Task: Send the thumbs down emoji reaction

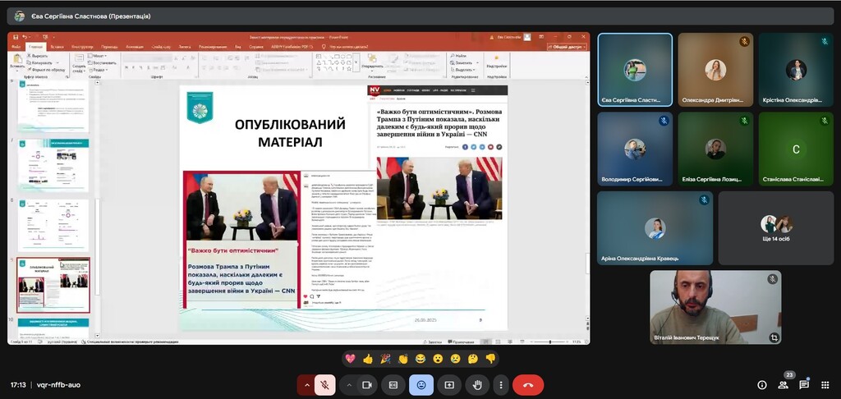Action: tap(490, 359)
